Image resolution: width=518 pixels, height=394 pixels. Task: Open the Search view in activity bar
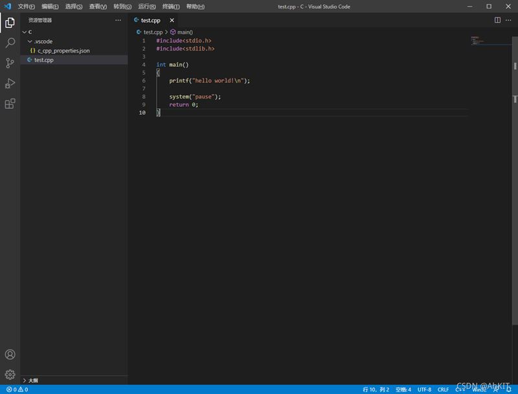click(10, 43)
